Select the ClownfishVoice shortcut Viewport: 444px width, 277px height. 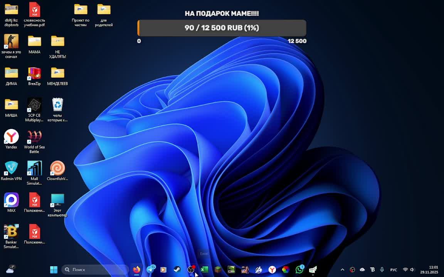[x=57, y=171]
